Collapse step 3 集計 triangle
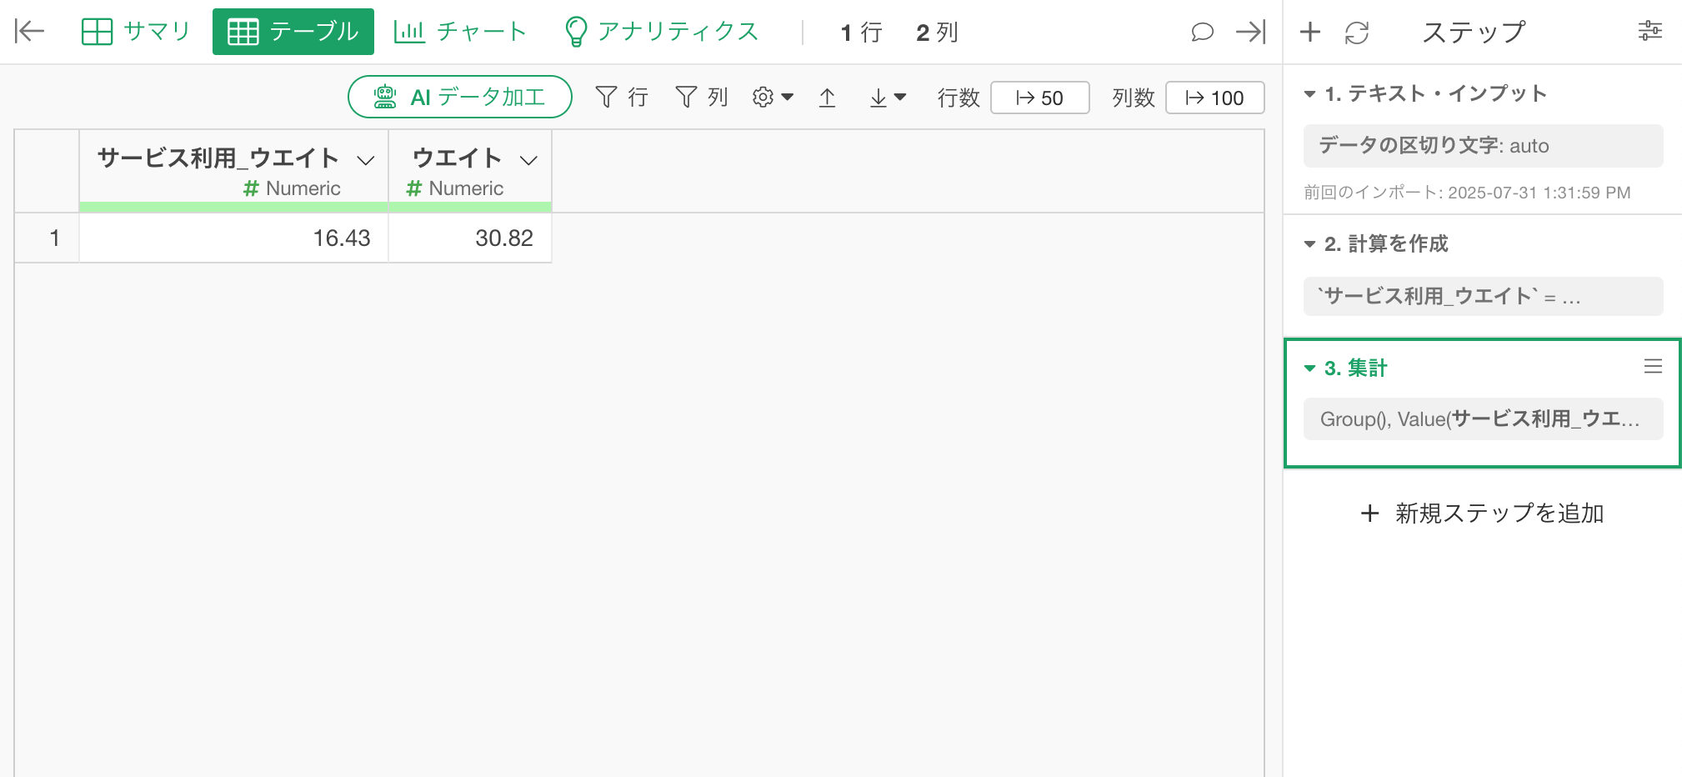The width and height of the screenshot is (1682, 777). tap(1309, 368)
